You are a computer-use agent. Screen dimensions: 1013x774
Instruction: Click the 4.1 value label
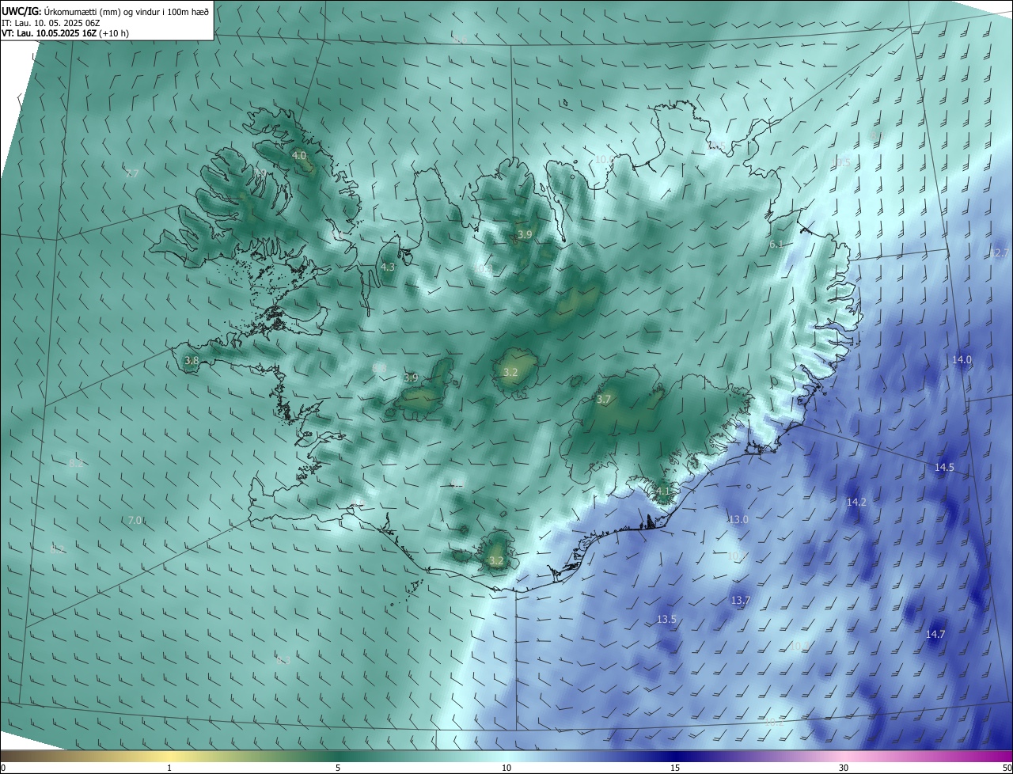pos(663,491)
